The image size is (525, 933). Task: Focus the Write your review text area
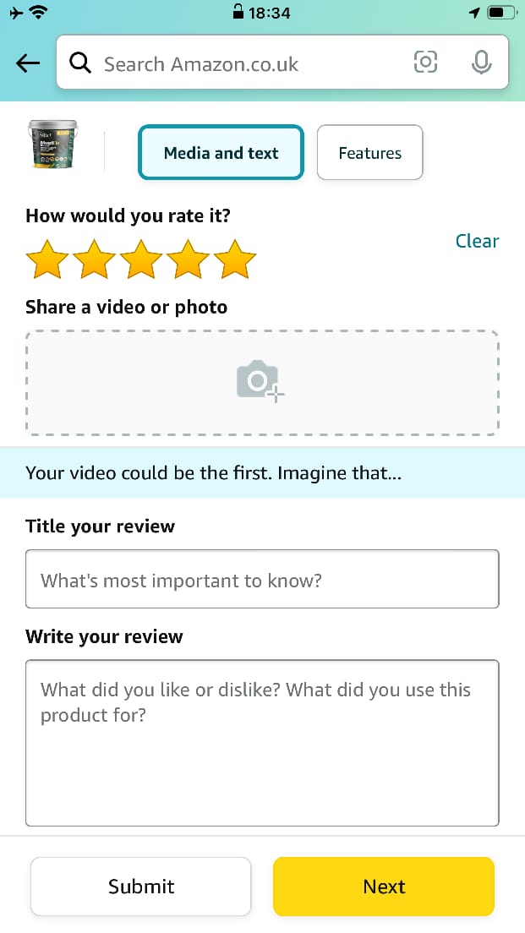tap(262, 743)
